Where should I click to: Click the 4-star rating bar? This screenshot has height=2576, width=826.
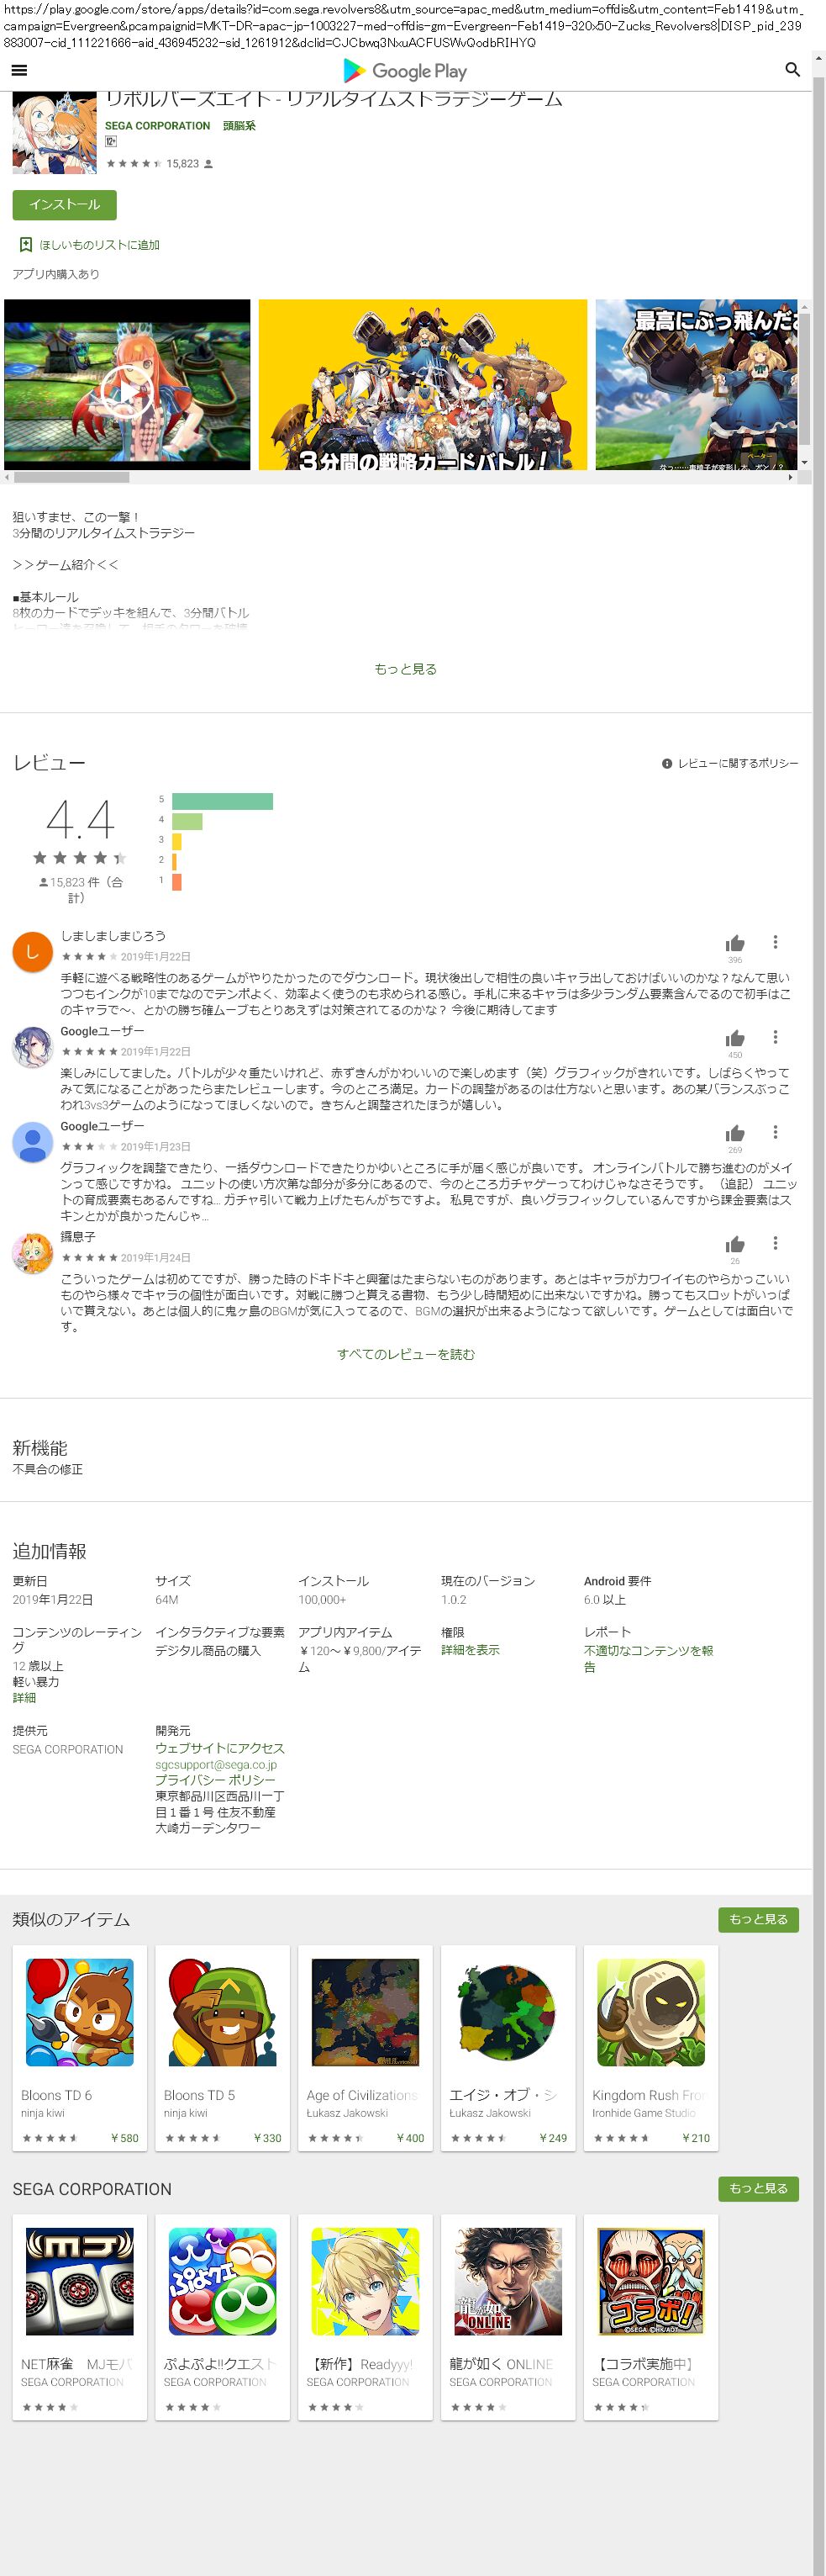click(x=187, y=821)
